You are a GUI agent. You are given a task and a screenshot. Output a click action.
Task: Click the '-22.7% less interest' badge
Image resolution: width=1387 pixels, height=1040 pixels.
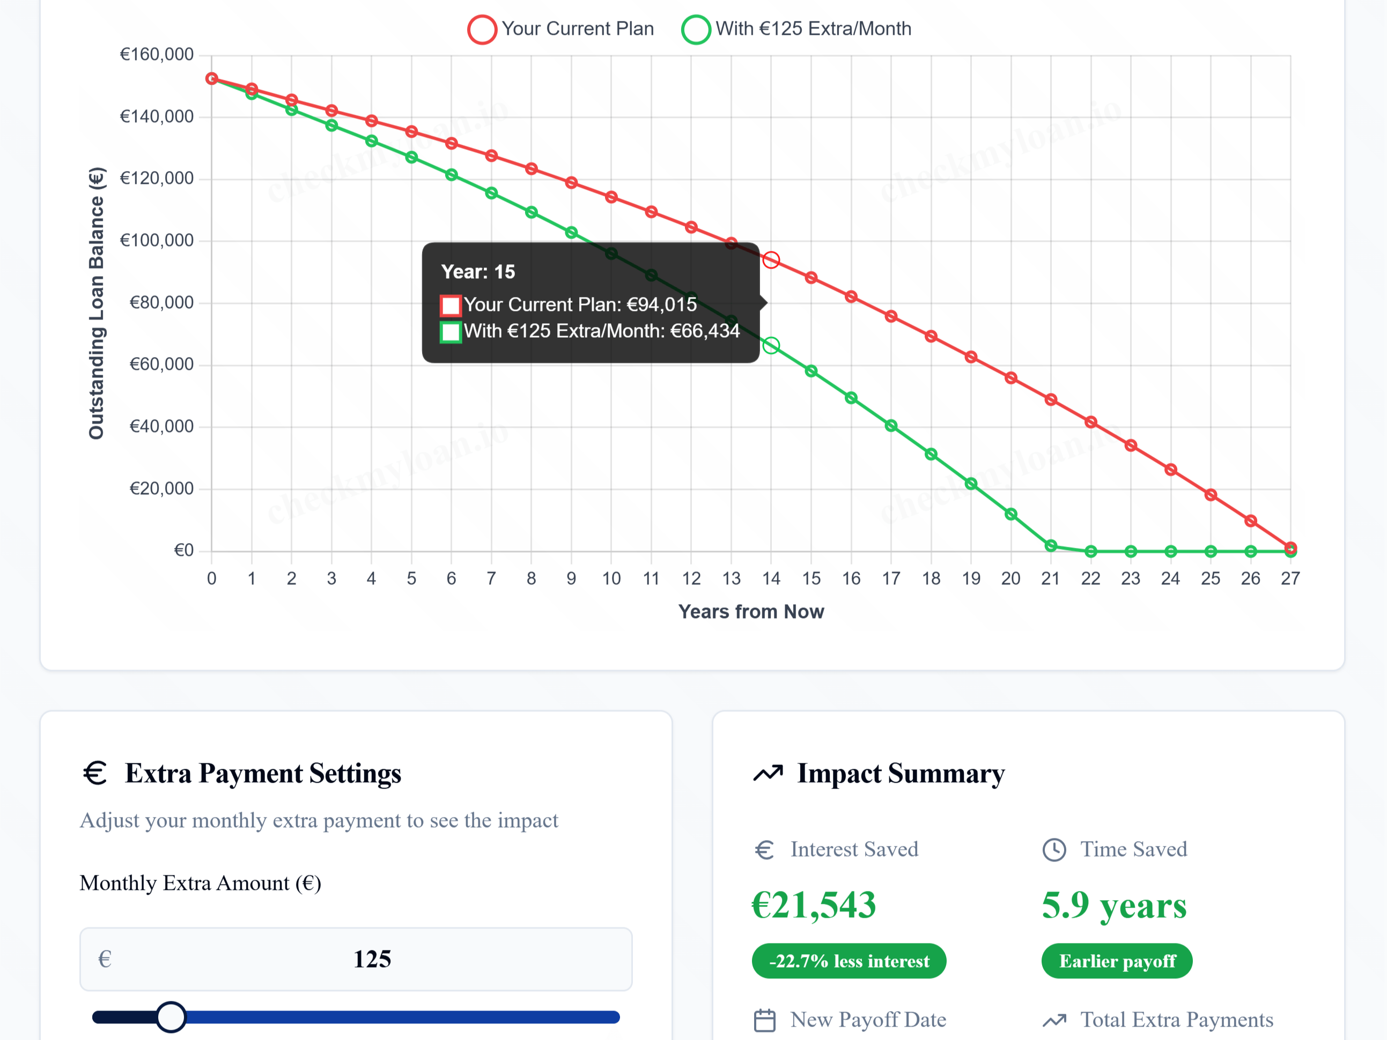point(849,961)
